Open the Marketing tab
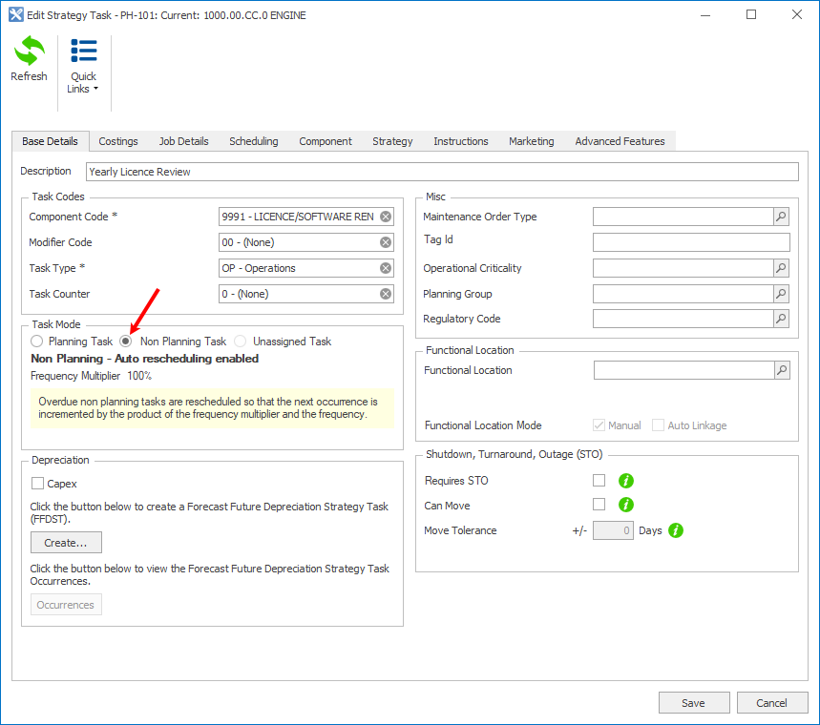 tap(532, 141)
